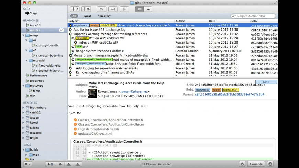
Task: Expand the jacopo remote
Action: click(23, 118)
